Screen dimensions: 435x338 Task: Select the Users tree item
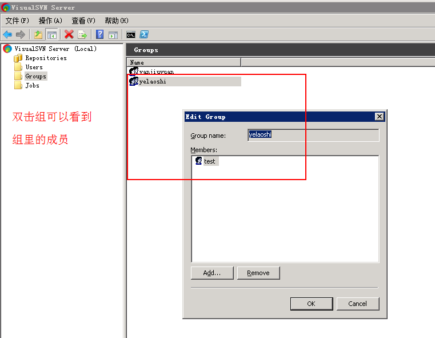coord(34,67)
